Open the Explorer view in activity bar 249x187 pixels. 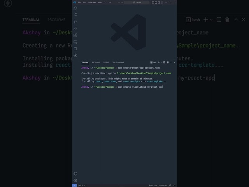75,8
